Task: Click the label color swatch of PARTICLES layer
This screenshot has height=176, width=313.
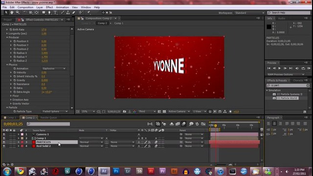Action: click(22, 142)
